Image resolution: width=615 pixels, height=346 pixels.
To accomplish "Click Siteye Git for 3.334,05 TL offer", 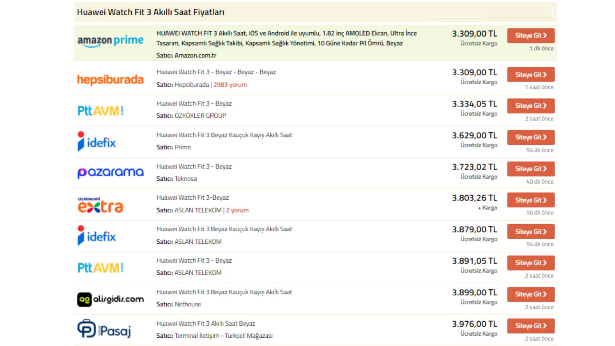I will point(531,106).
